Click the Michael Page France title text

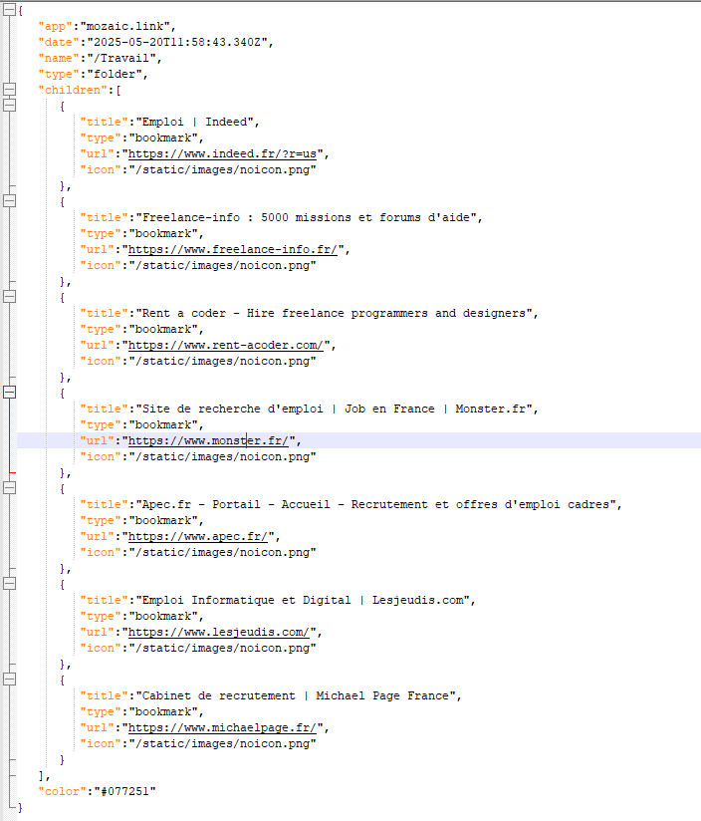pyautogui.click(x=296, y=695)
